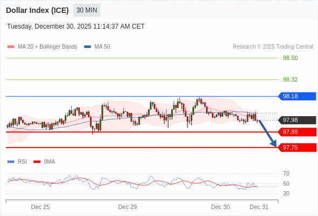Click the Dec 25 date axis label
The width and height of the screenshot is (318, 216).
point(40,207)
